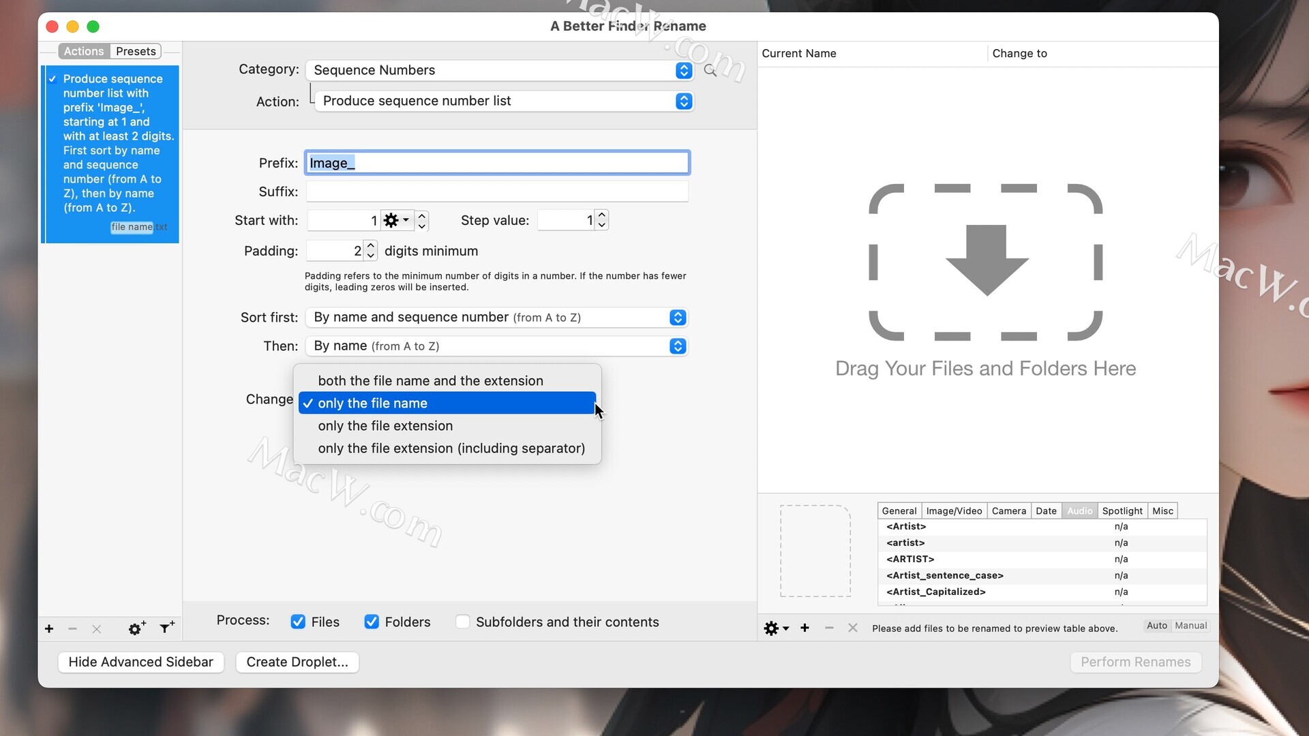This screenshot has height=736, width=1309.
Task: Open the Spotlight metadata tab
Action: tap(1122, 511)
